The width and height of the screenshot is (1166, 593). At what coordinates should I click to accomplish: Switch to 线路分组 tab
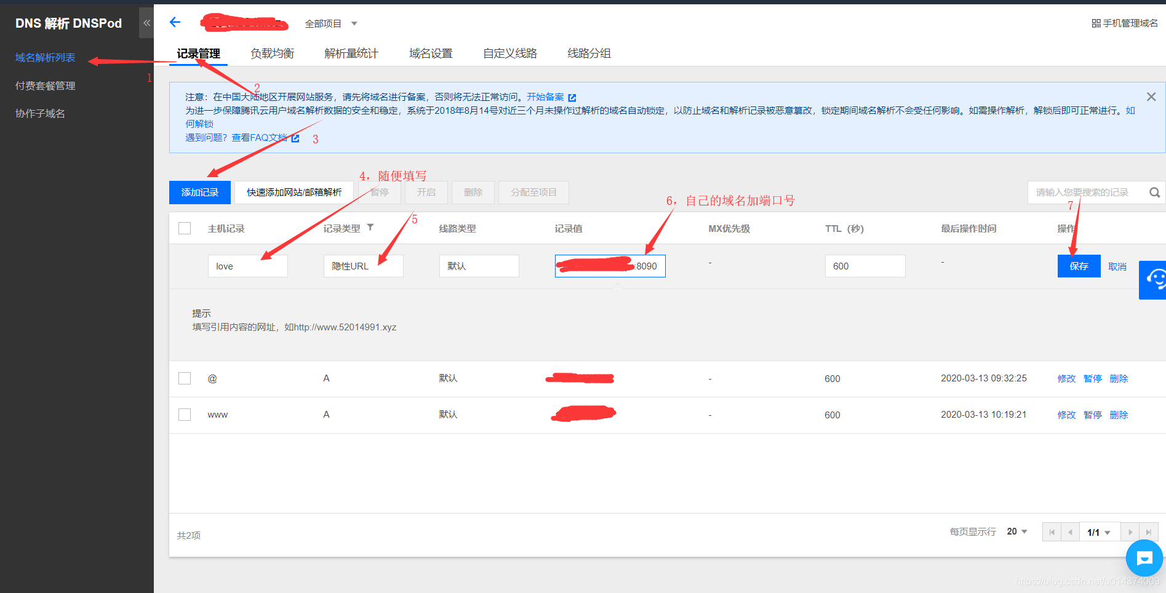tap(589, 54)
